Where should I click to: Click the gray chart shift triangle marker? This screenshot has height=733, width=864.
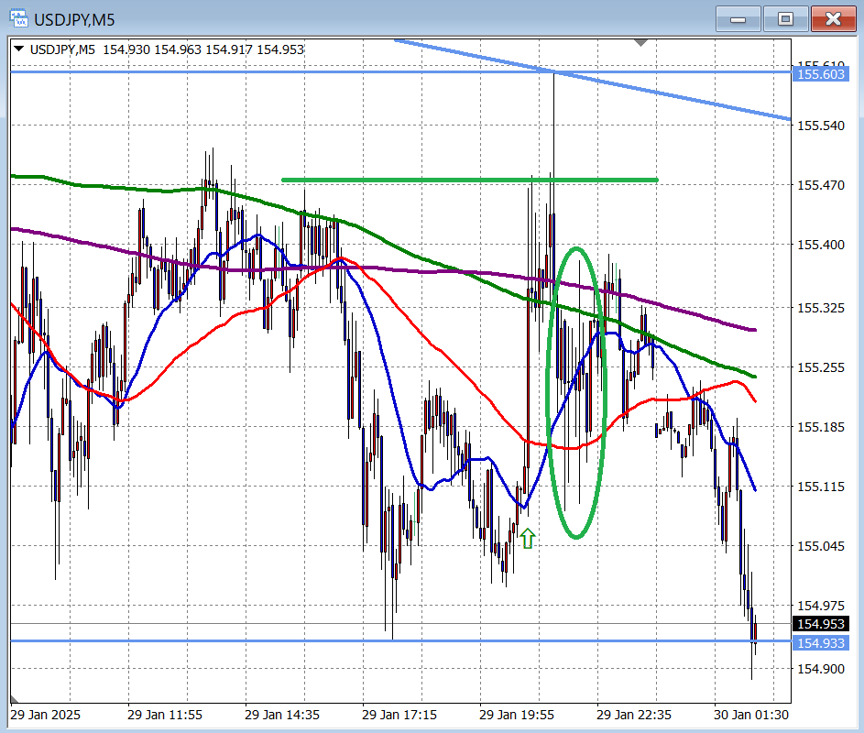641,42
